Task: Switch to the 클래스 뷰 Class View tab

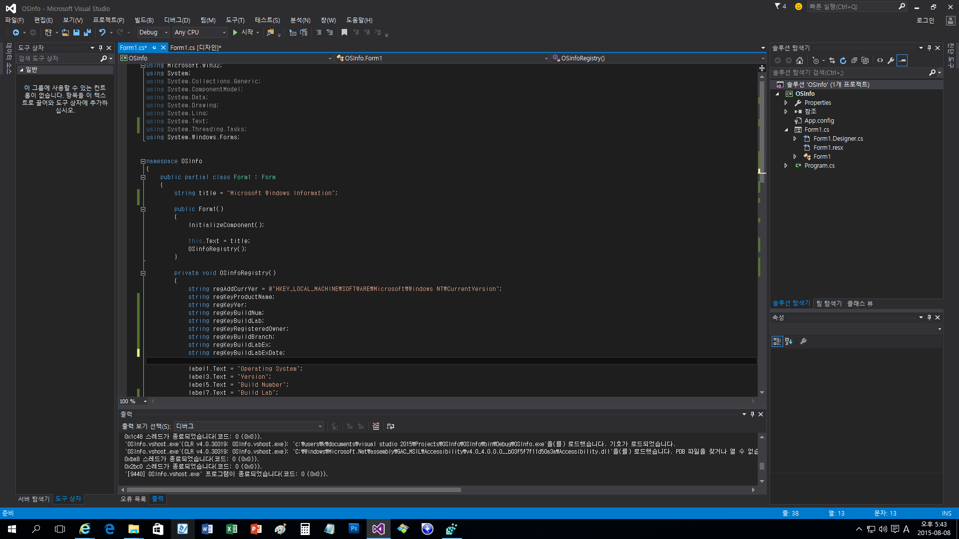Action: [x=860, y=303]
